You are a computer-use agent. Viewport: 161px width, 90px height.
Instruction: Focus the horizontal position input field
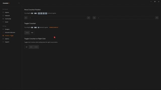57,18
